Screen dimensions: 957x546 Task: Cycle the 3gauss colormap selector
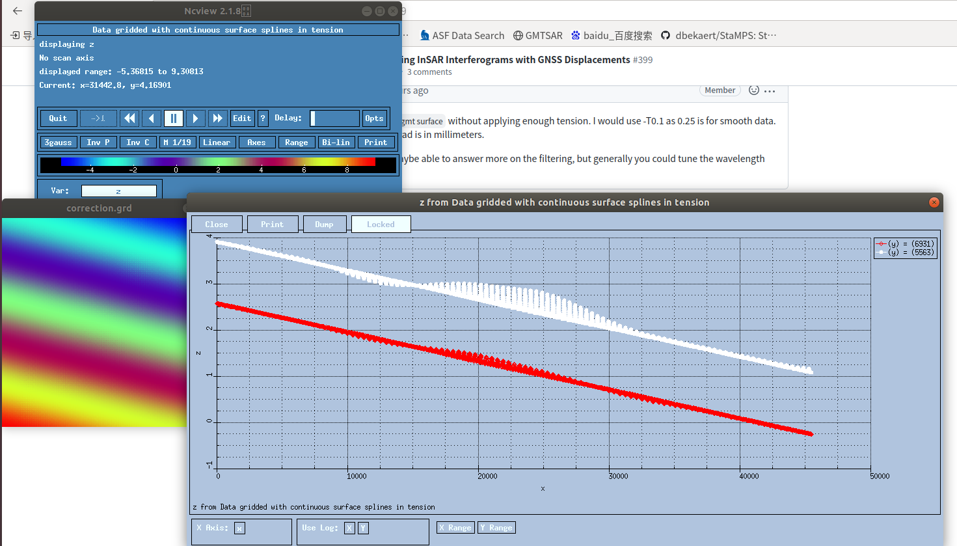tap(58, 142)
